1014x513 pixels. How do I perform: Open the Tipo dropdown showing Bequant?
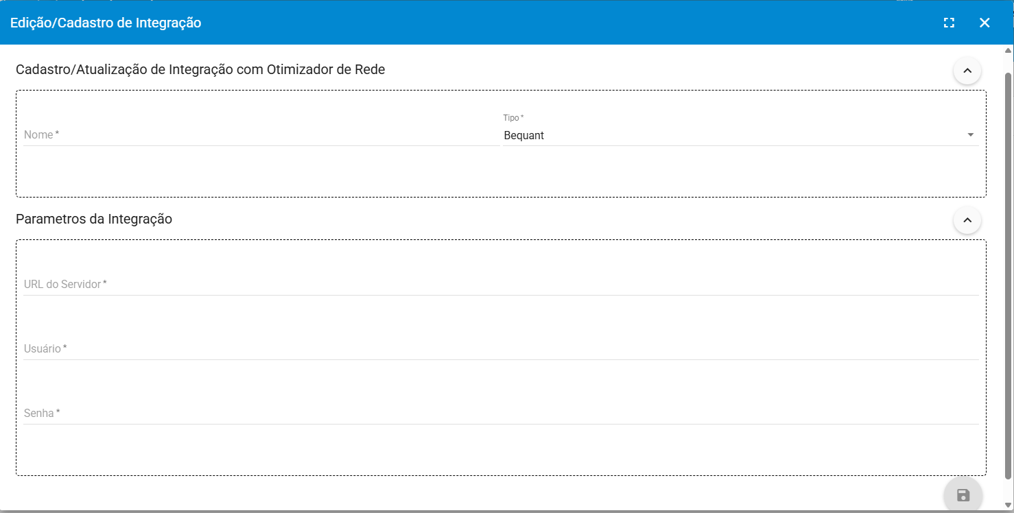(x=741, y=135)
